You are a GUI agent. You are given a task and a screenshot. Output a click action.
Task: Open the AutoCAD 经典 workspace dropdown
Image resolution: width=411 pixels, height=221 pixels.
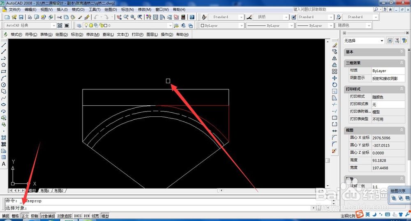[54, 25]
